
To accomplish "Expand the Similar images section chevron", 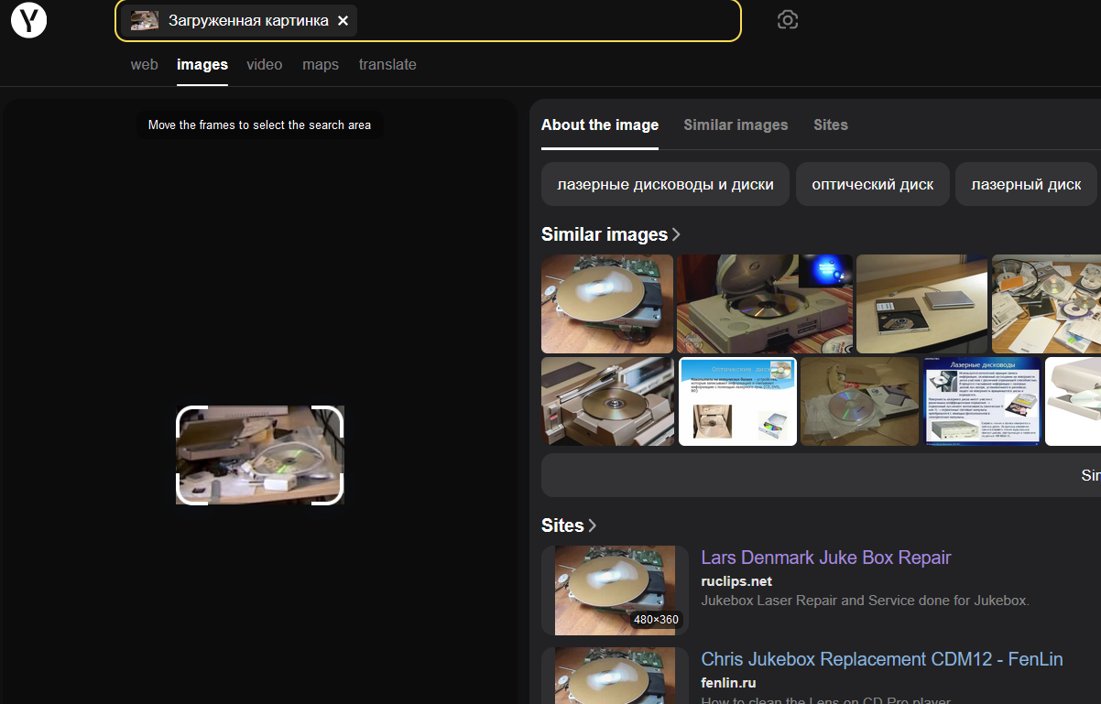I will tap(676, 235).
